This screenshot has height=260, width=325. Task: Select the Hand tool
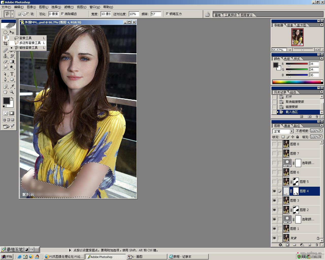tap(5, 92)
